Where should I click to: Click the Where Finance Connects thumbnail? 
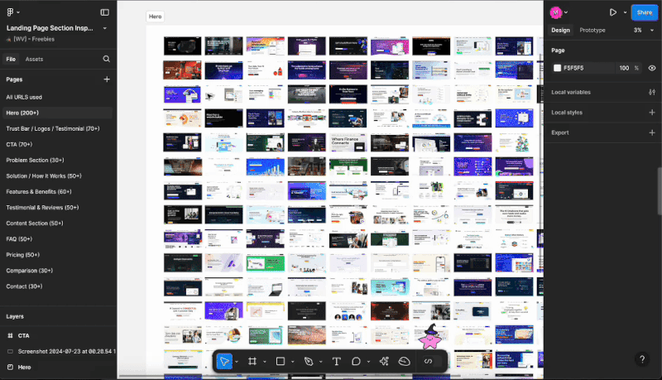(x=348, y=142)
